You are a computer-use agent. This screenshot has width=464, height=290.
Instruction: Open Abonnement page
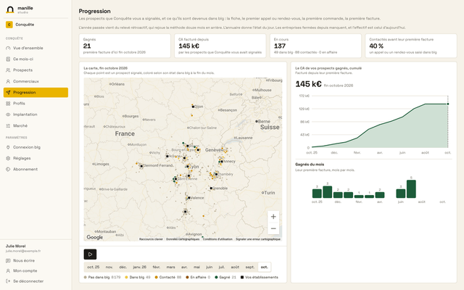tap(36, 169)
